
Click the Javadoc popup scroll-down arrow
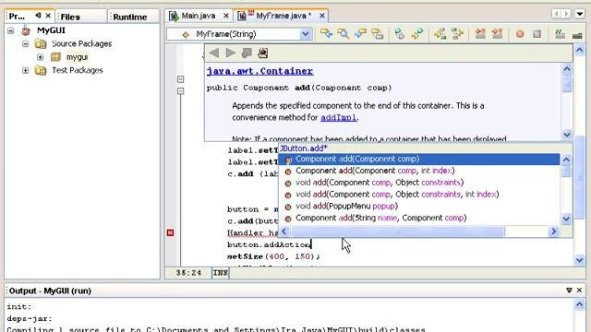click(567, 135)
